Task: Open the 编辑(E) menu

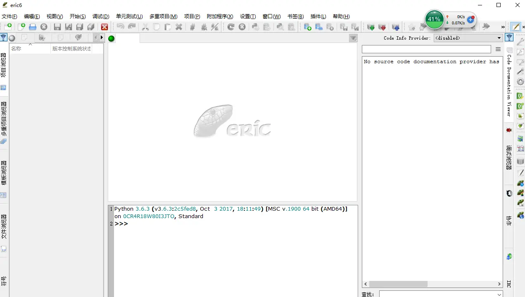Action: point(32,17)
